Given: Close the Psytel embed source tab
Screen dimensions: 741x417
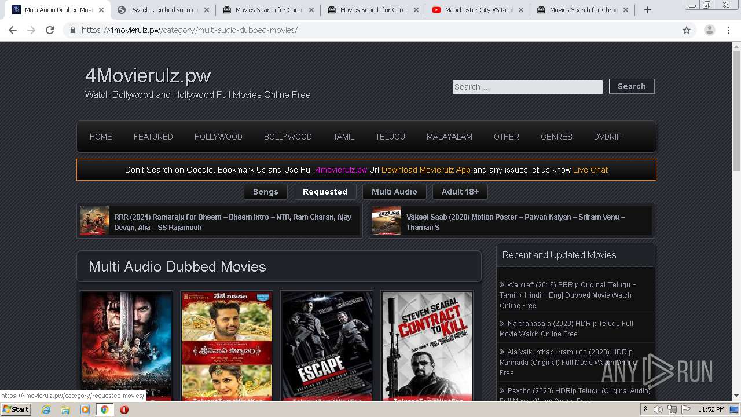Looking at the screenshot, I should click(x=206, y=10).
